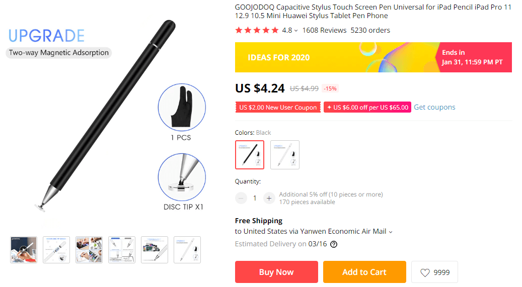Click the estimated delivery help icon
The height and width of the screenshot is (287, 522).
(334, 244)
